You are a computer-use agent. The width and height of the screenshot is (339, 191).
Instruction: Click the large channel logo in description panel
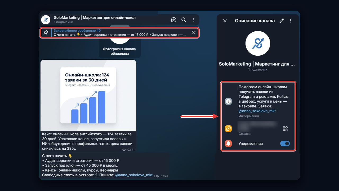258,43
